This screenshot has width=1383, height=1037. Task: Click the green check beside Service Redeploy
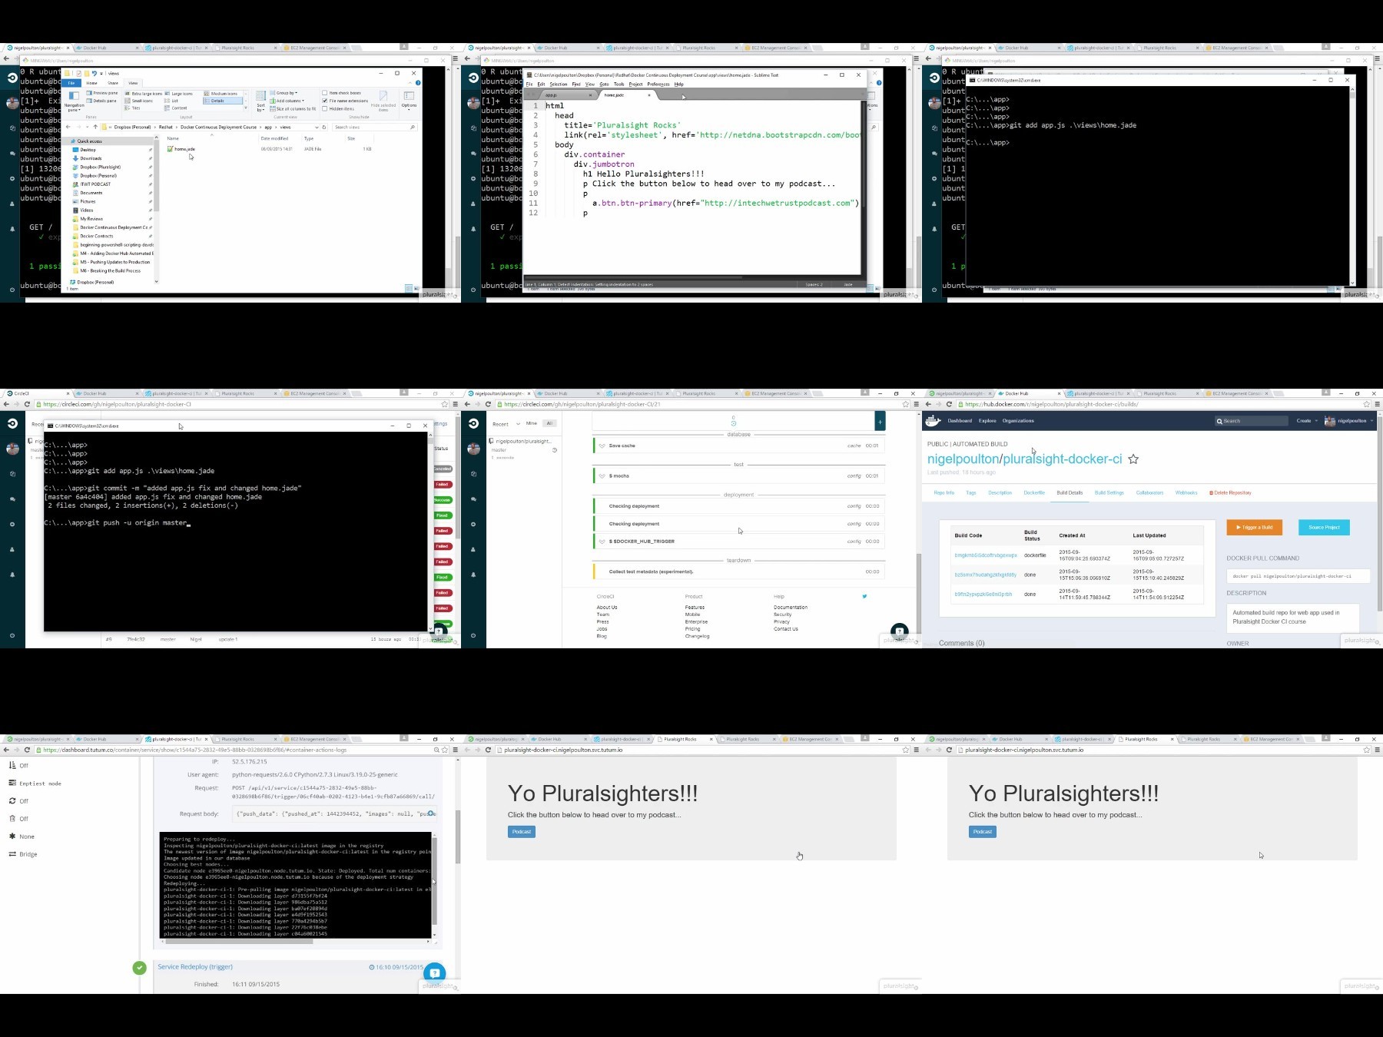click(139, 968)
